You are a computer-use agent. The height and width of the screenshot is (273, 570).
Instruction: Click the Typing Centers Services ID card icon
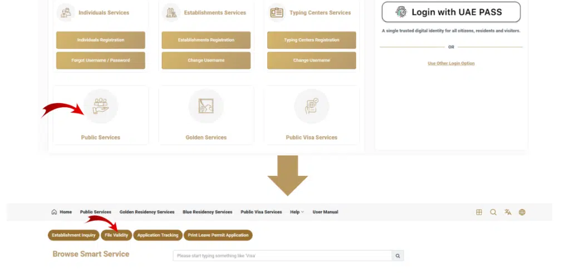click(x=277, y=13)
